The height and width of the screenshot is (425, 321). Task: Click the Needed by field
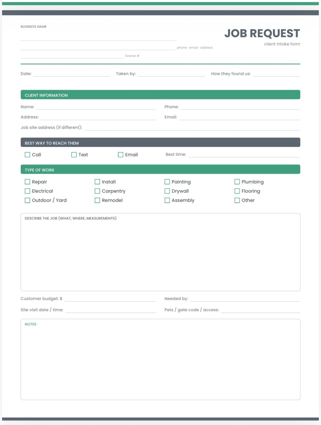tap(245, 299)
